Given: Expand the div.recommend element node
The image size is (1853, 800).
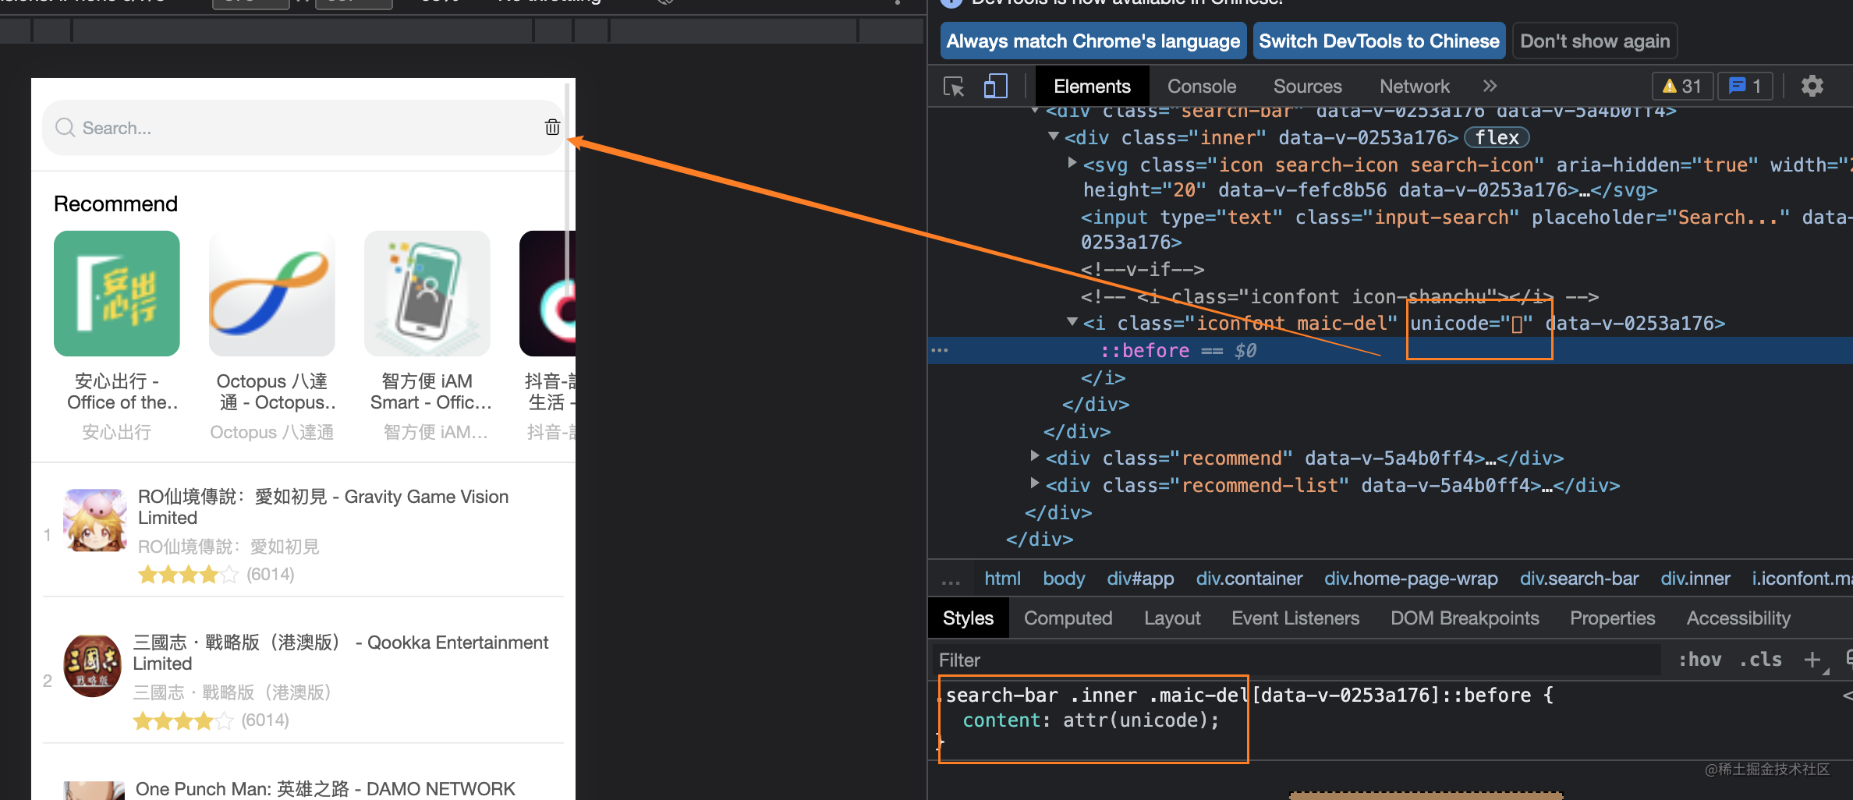Looking at the screenshot, I should (x=1035, y=457).
